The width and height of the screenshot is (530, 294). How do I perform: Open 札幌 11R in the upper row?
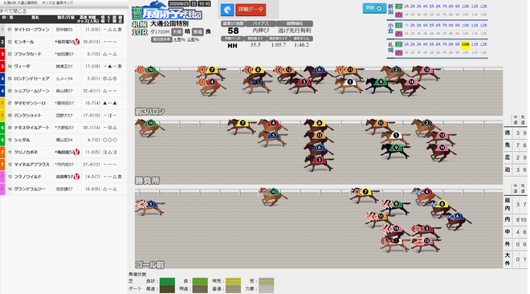point(475,44)
